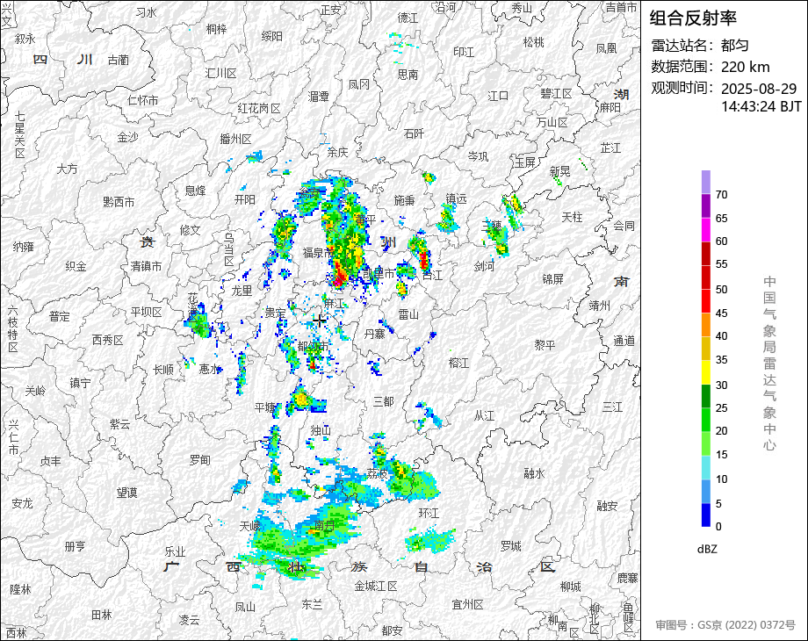
Task: Click the data range value 220 km
Action: click(x=745, y=67)
